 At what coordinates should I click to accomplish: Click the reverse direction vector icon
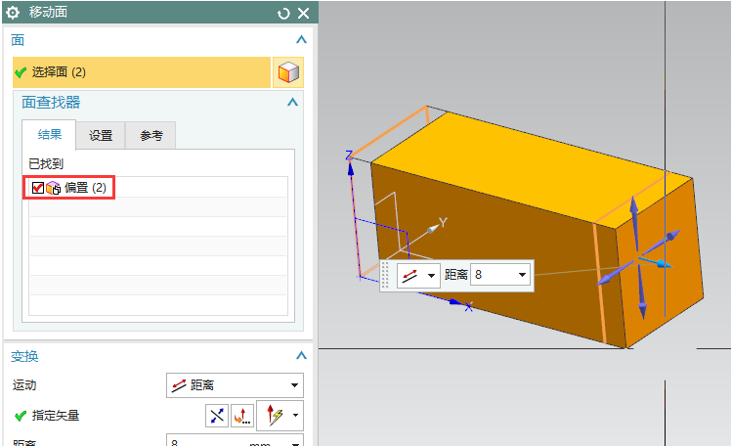point(216,416)
